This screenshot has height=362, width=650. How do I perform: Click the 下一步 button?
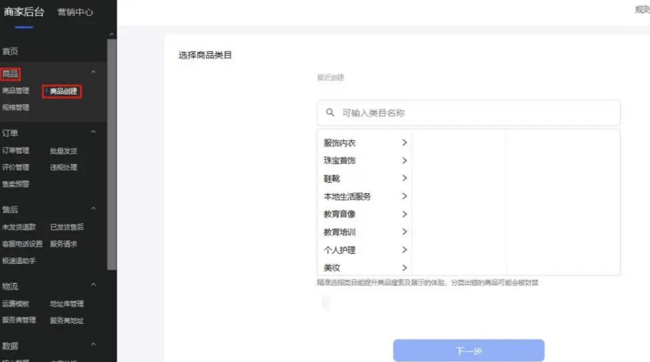[x=469, y=351]
